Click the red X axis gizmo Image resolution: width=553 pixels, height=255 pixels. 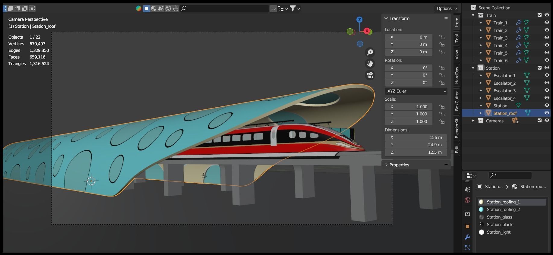367,31
